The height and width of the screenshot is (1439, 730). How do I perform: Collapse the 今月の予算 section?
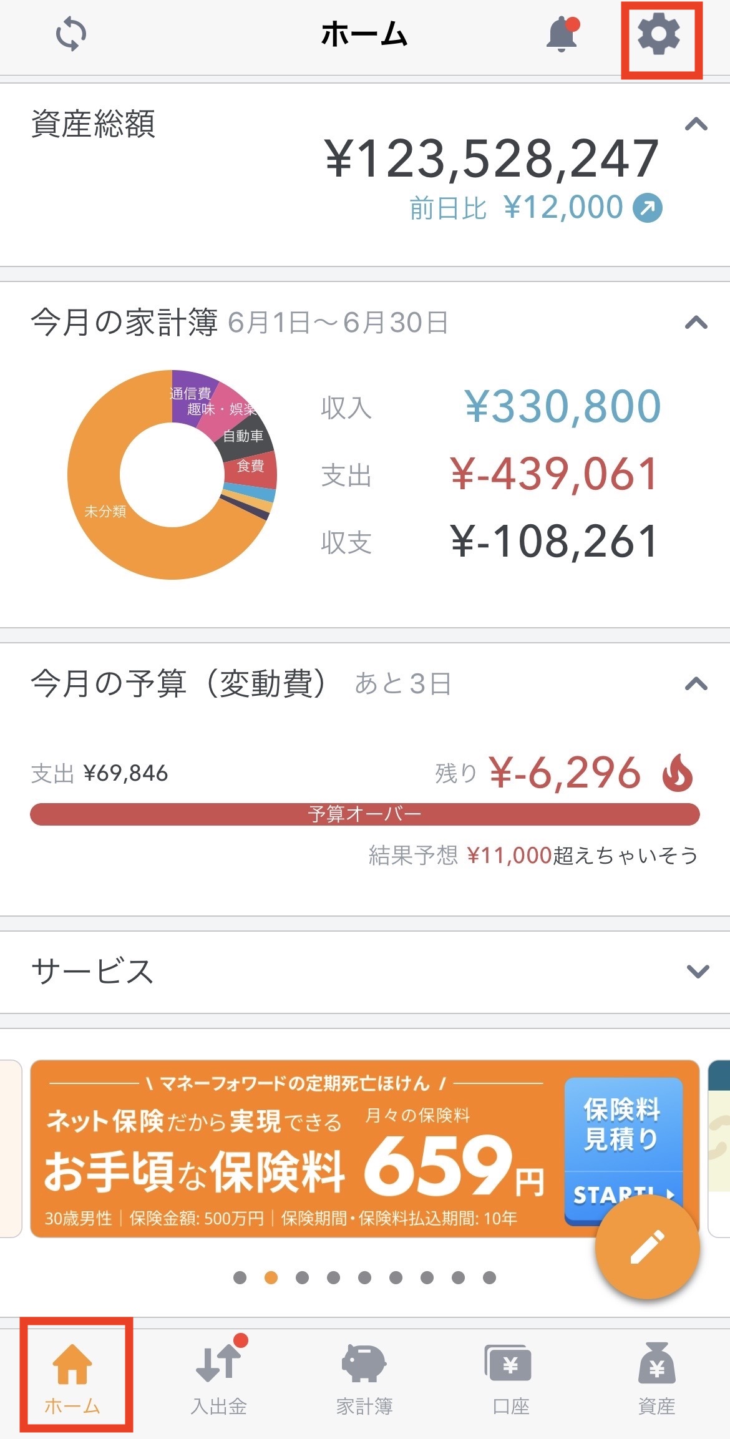click(x=696, y=684)
